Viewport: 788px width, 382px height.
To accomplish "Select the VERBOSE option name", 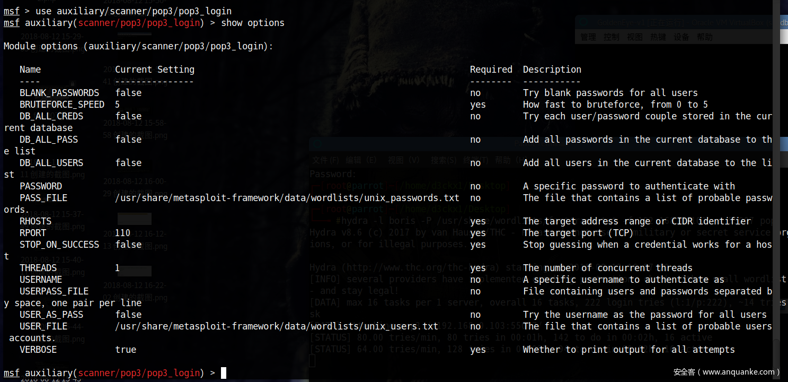I will point(38,350).
